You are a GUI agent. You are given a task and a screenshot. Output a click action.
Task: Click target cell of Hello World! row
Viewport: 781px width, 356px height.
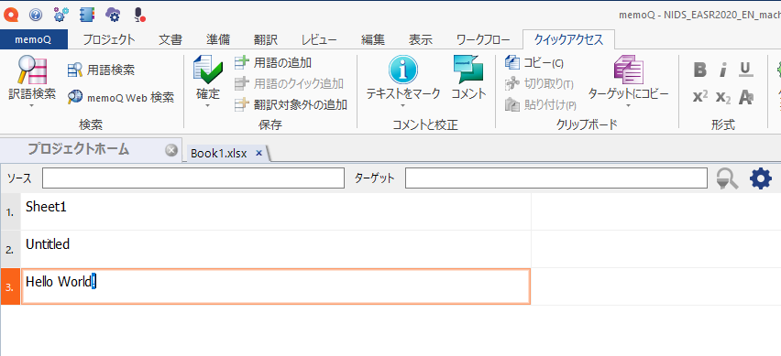coord(656,286)
